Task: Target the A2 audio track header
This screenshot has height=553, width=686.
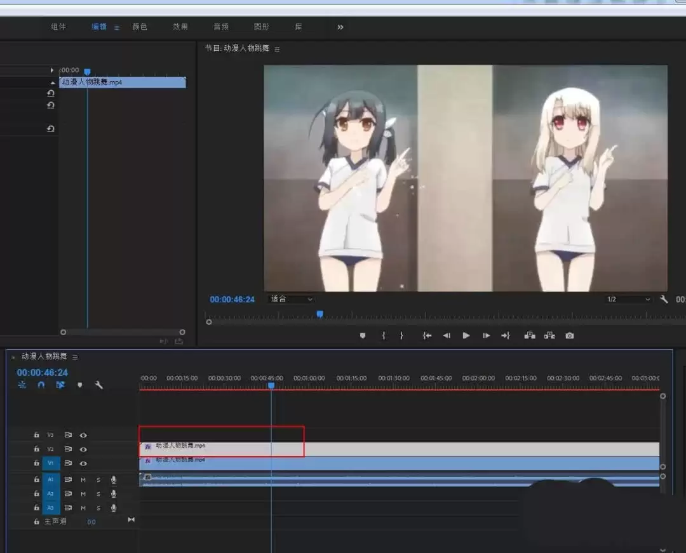Action: click(x=51, y=493)
